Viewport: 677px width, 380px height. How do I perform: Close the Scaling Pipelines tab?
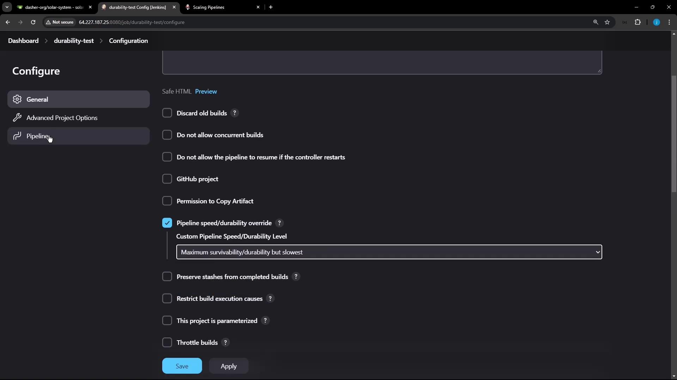[258, 7]
